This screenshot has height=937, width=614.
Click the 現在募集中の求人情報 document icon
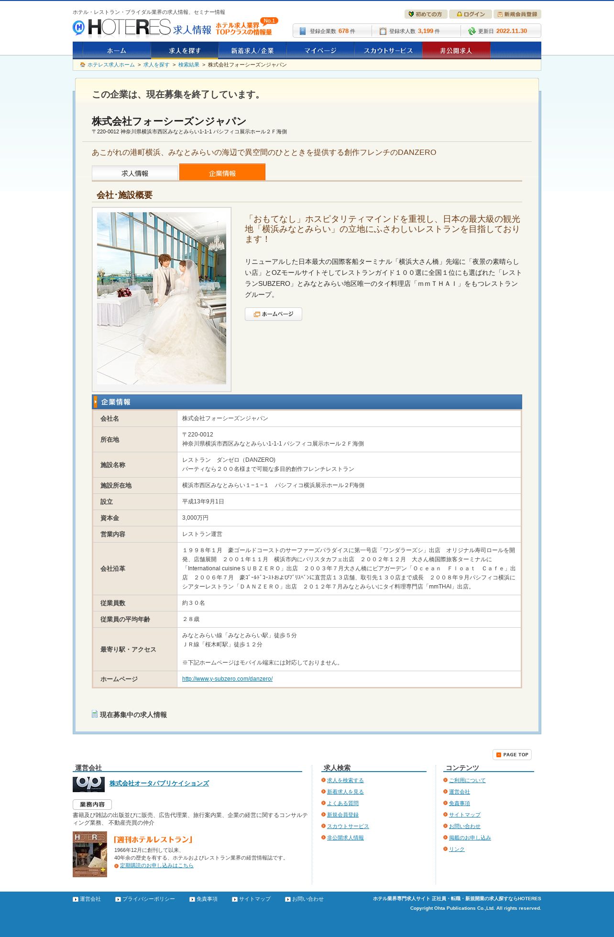tap(95, 714)
